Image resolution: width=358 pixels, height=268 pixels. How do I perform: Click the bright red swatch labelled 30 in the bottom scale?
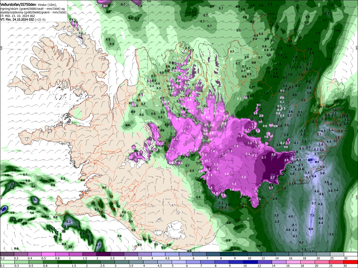pos(350,262)
